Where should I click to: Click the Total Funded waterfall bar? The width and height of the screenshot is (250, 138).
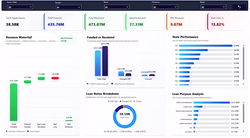coord(13,102)
